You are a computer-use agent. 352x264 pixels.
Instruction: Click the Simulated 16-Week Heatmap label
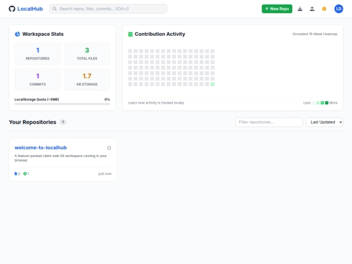315,34
